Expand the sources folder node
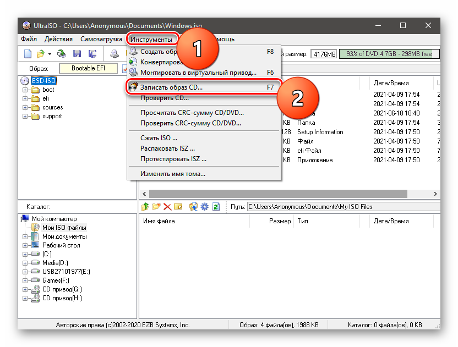The height and width of the screenshot is (347, 458). (x=25, y=107)
